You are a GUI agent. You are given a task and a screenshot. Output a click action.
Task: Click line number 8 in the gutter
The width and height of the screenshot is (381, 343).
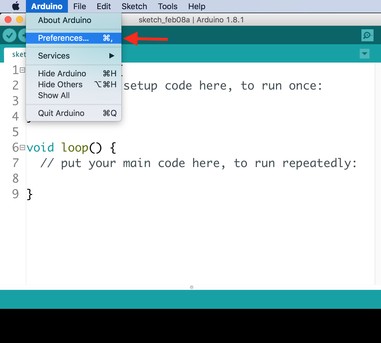pos(16,179)
